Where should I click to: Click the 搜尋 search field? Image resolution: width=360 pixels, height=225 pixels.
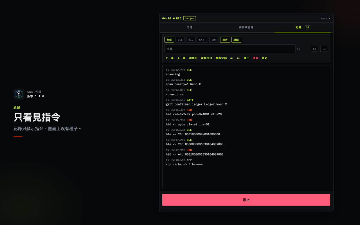[x=230, y=49]
